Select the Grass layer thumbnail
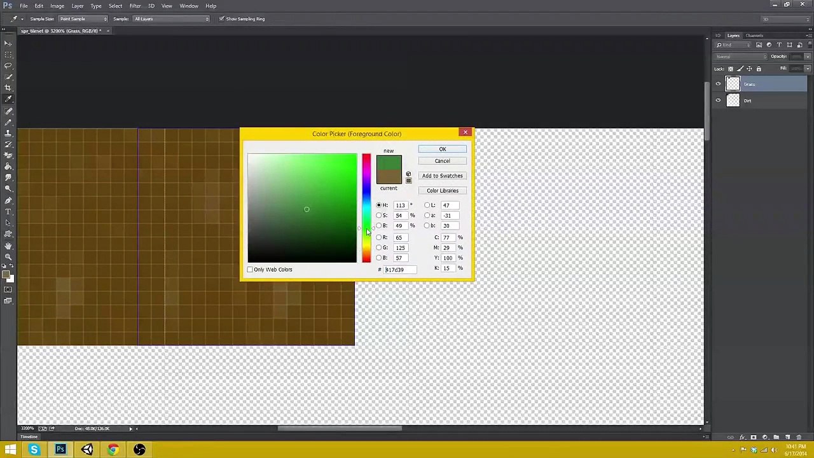 coord(733,84)
